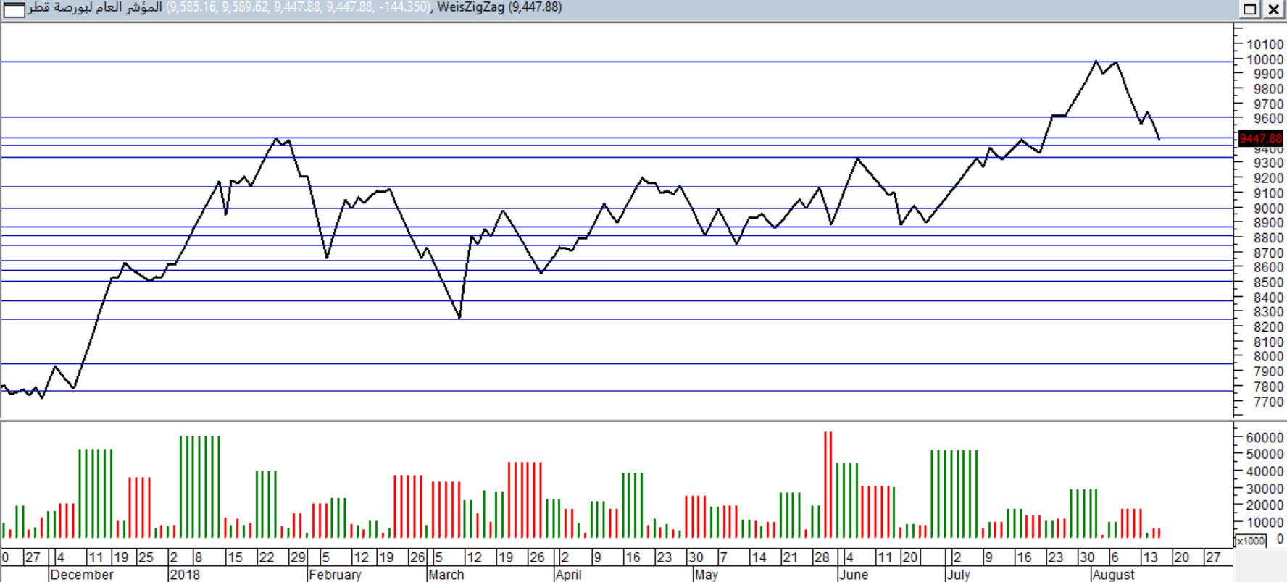Click the 28 date label in May
This screenshot has height=582, width=1287.
822,558
